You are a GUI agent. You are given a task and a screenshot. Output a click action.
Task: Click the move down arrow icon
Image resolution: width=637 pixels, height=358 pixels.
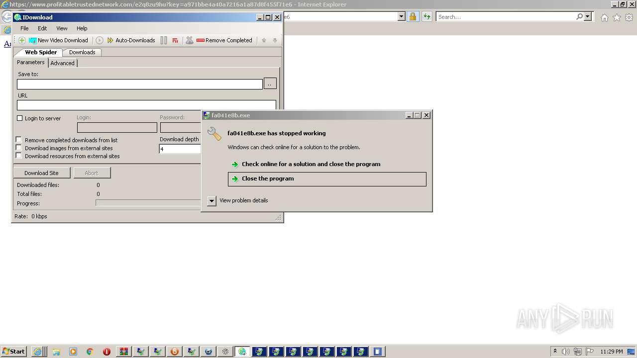pyautogui.click(x=275, y=40)
